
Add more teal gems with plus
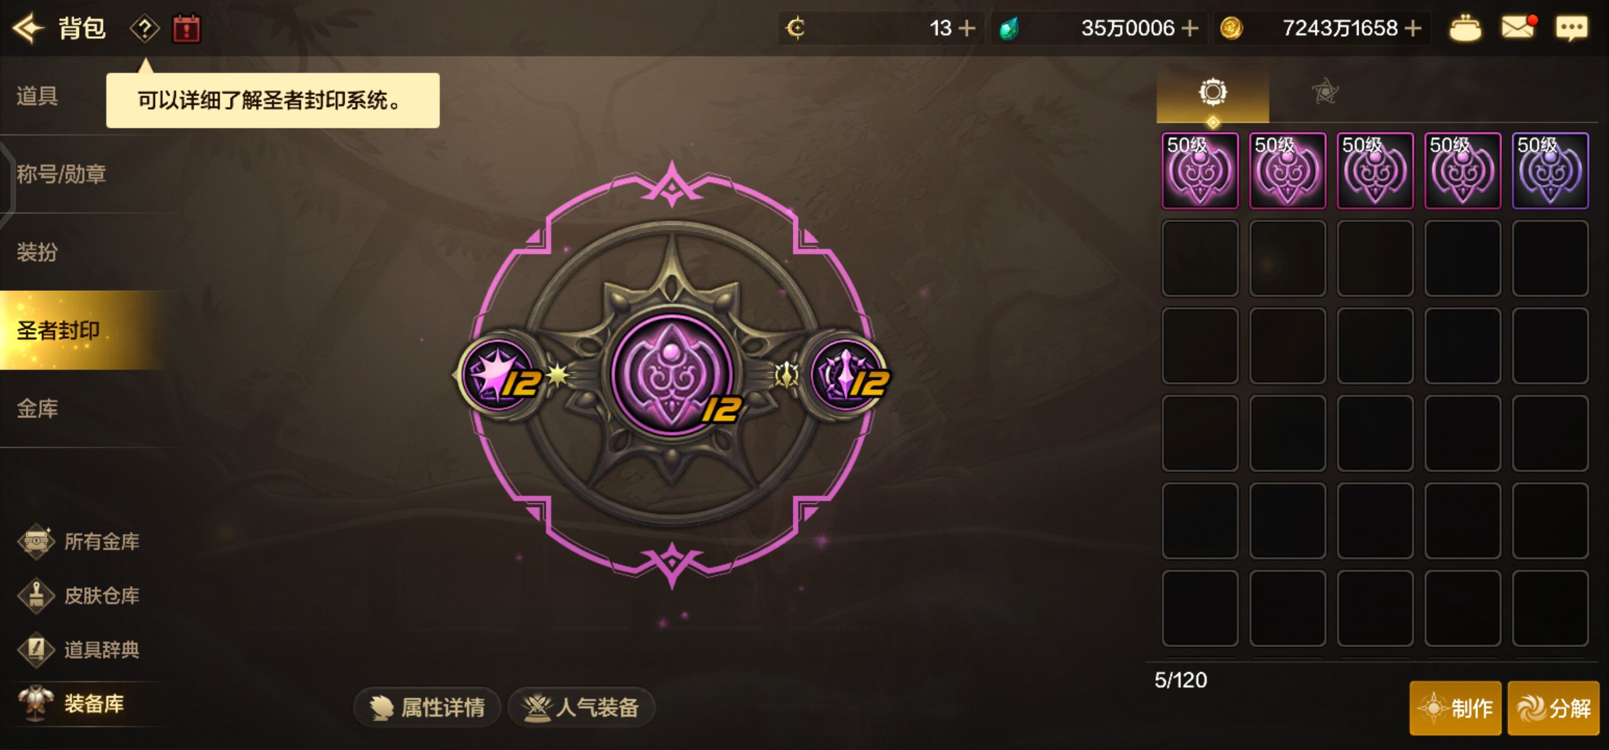(x=1190, y=28)
